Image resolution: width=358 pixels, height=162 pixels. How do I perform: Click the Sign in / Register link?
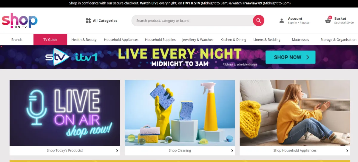299,23
